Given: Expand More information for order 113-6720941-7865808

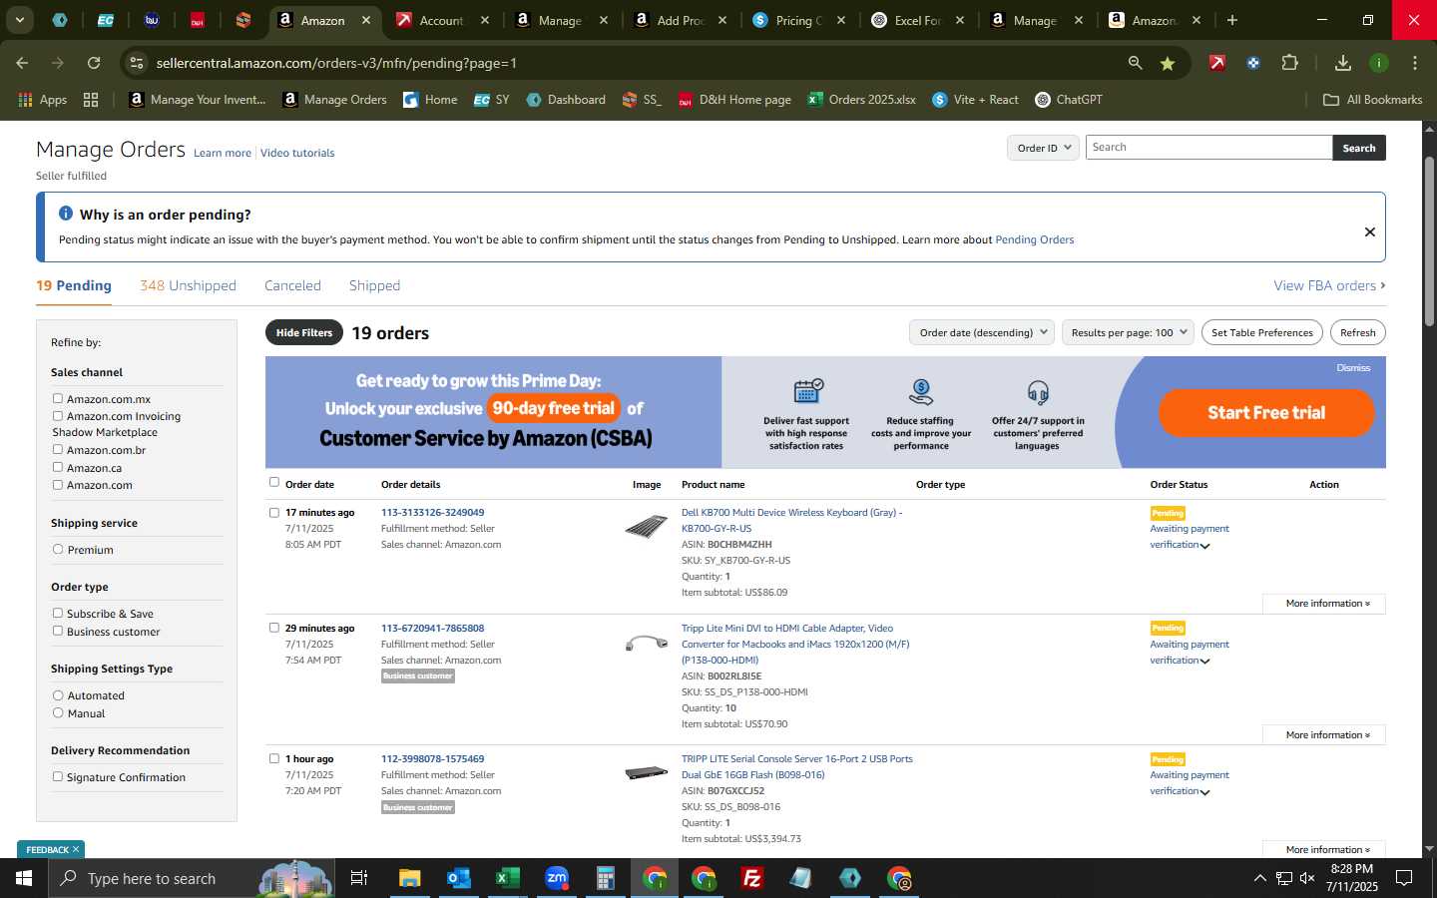Looking at the screenshot, I should pyautogui.click(x=1323, y=735).
